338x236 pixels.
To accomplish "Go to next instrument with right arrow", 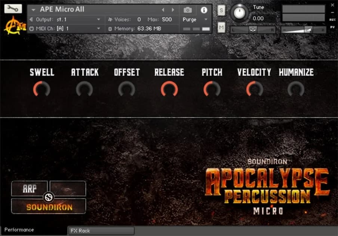I will [173, 10].
